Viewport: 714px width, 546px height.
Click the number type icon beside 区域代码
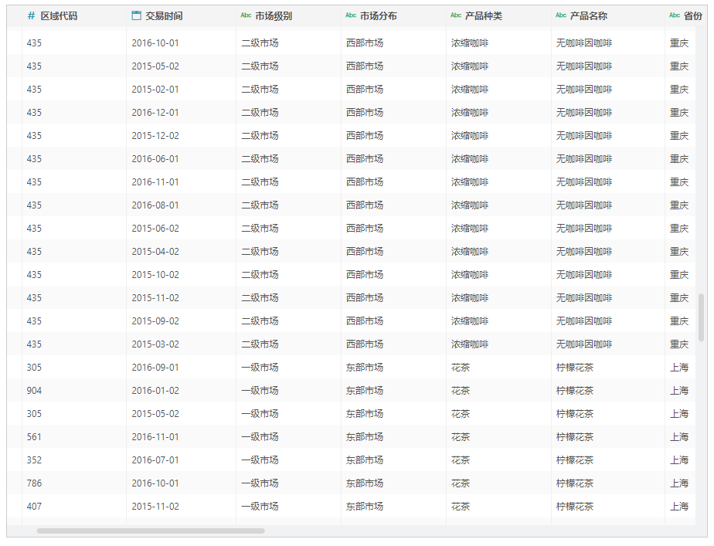[31, 16]
